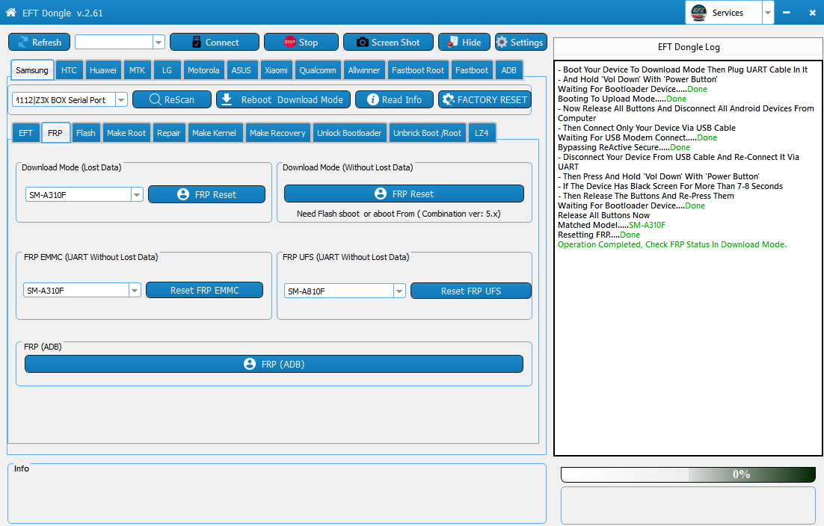Switch to the HTC tab
The width and height of the screenshot is (824, 526).
69,70
